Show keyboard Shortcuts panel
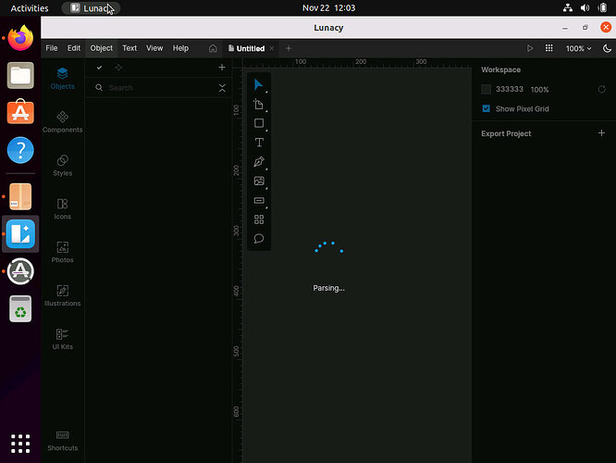 point(63,441)
